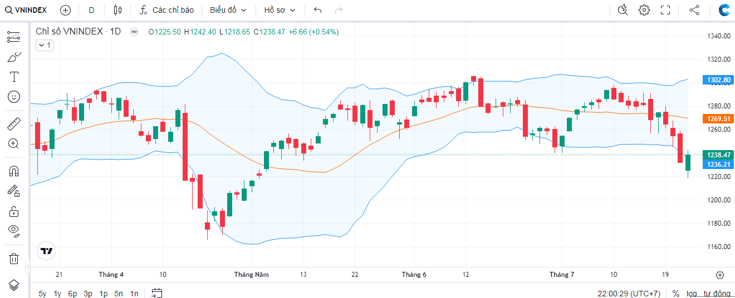Click the 1302.80 upper band label

tap(719, 80)
